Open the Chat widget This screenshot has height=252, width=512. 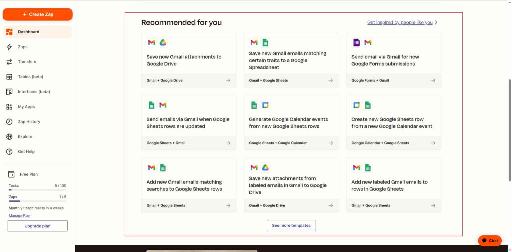point(490,240)
